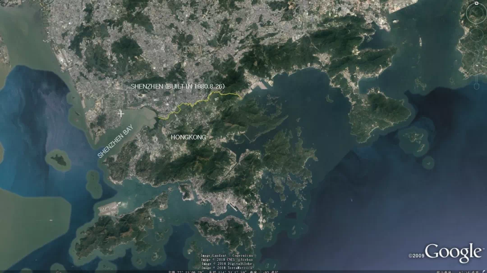Viewport: 487px width, 273px height.
Task: Click the look-around joystick ring
Action: click(477, 13)
